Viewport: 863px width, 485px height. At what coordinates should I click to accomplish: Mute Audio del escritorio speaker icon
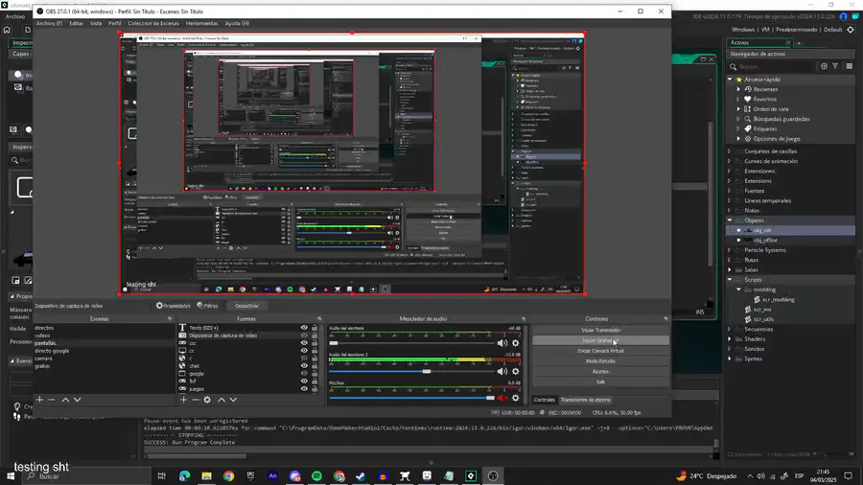click(501, 343)
